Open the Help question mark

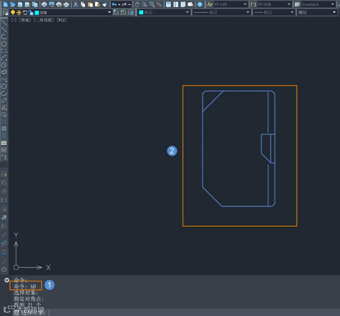[200, 4]
